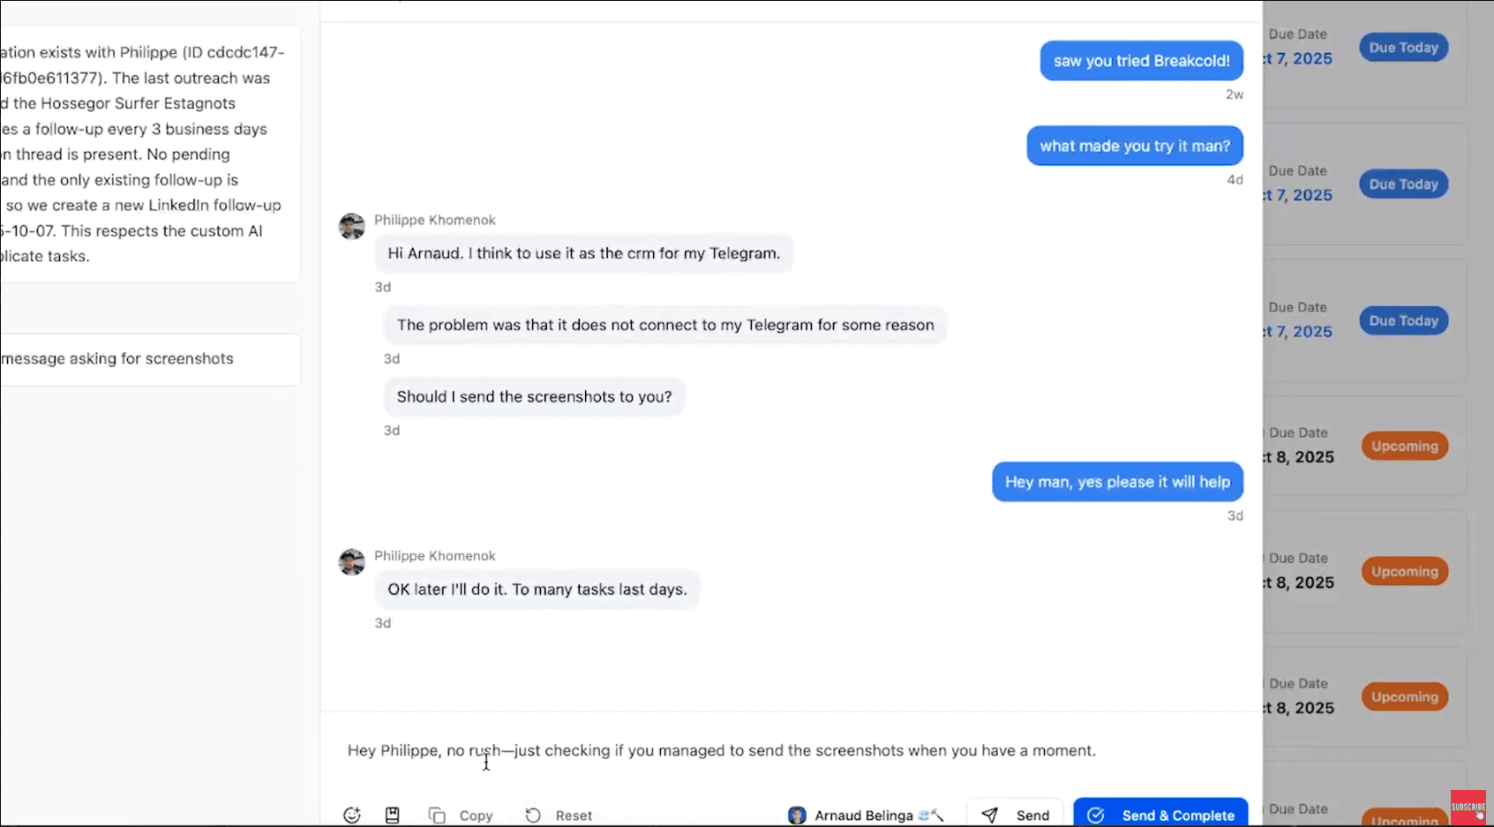
Task: Open the Upcoming status dropdown for Oct 8
Action: point(1404,446)
